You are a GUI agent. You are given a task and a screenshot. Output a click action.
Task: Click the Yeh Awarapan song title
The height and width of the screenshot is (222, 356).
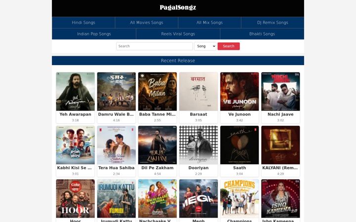click(75, 114)
